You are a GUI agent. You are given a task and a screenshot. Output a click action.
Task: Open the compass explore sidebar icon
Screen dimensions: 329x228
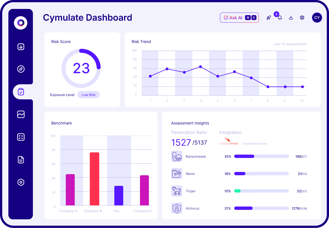pos(21,69)
